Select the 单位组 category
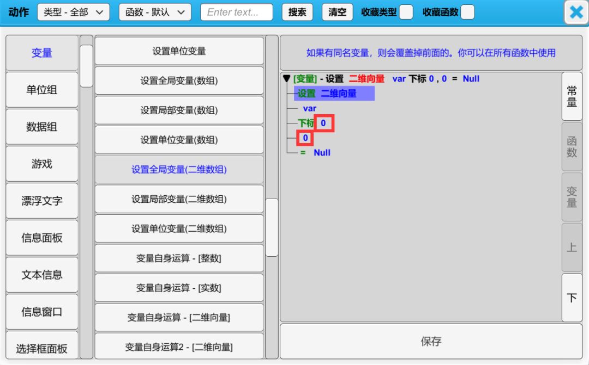Image resolution: width=589 pixels, height=365 pixels. [x=42, y=90]
